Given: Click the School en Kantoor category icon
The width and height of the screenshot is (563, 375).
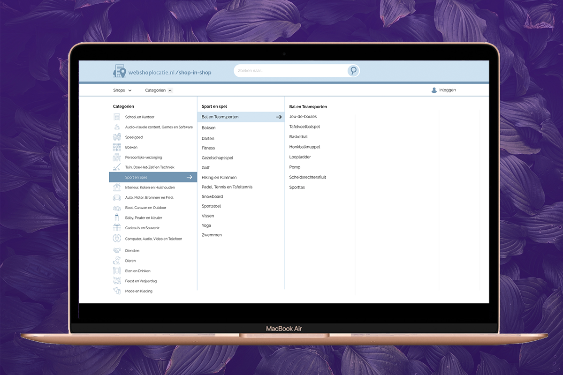Looking at the screenshot, I should click(117, 117).
